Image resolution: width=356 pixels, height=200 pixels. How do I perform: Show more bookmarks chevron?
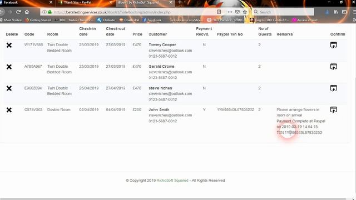pyautogui.click(x=354, y=20)
